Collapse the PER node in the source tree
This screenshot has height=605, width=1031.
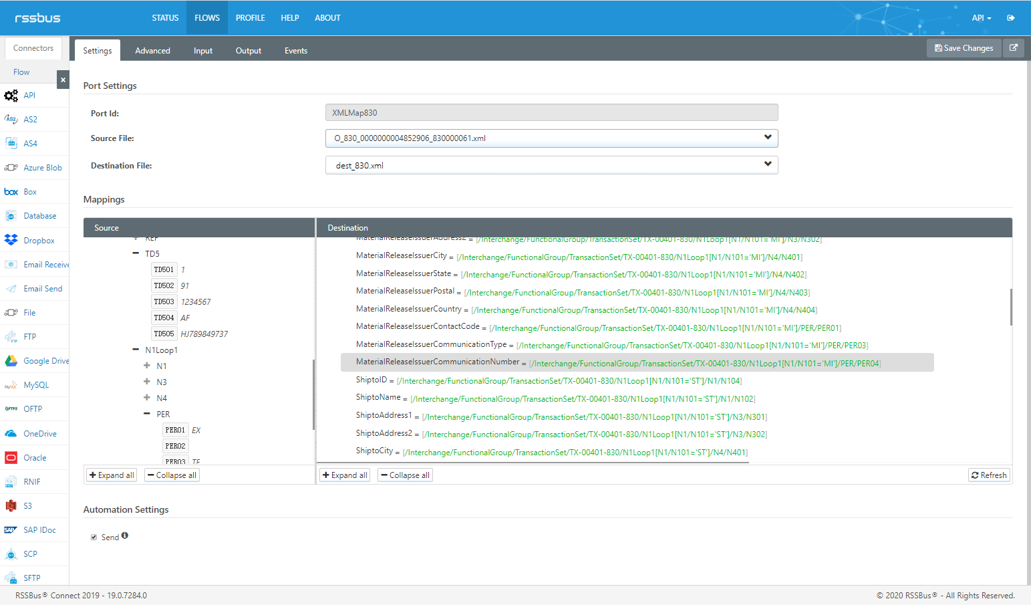(147, 414)
